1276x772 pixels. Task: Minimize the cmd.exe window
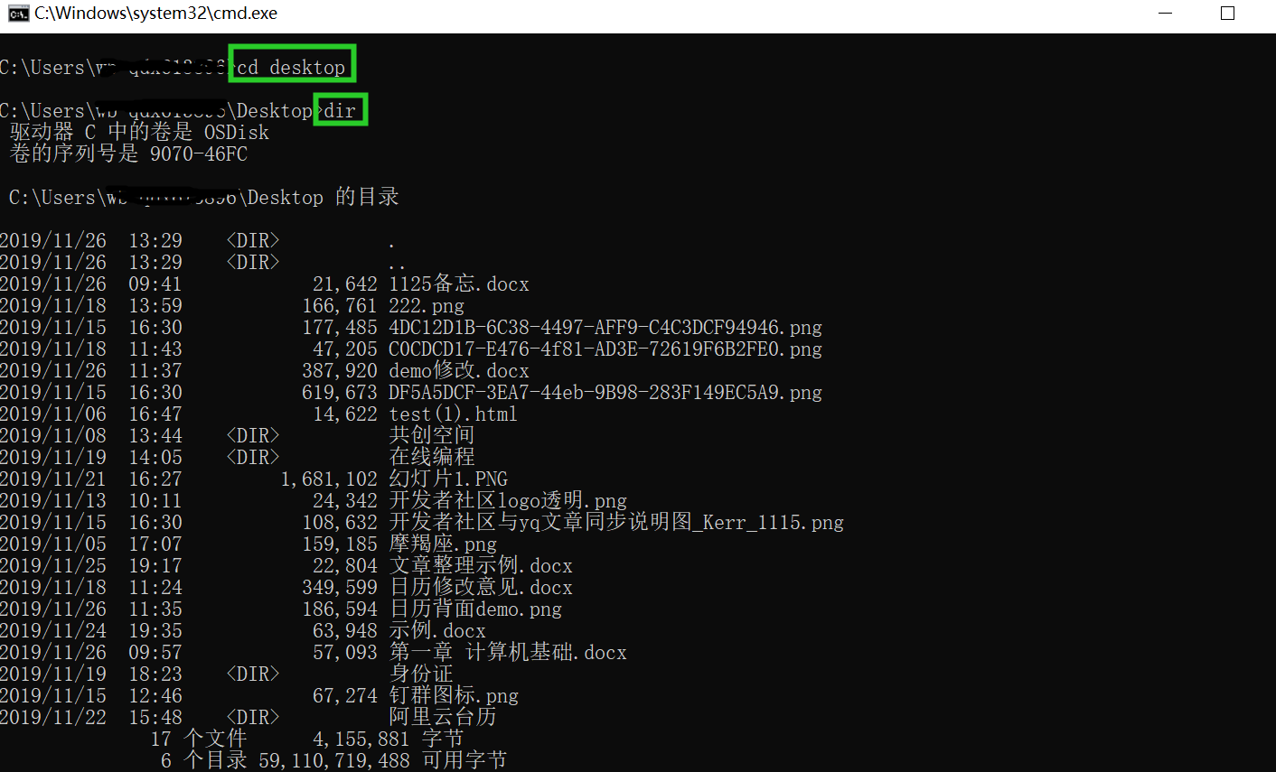pyautogui.click(x=1166, y=13)
